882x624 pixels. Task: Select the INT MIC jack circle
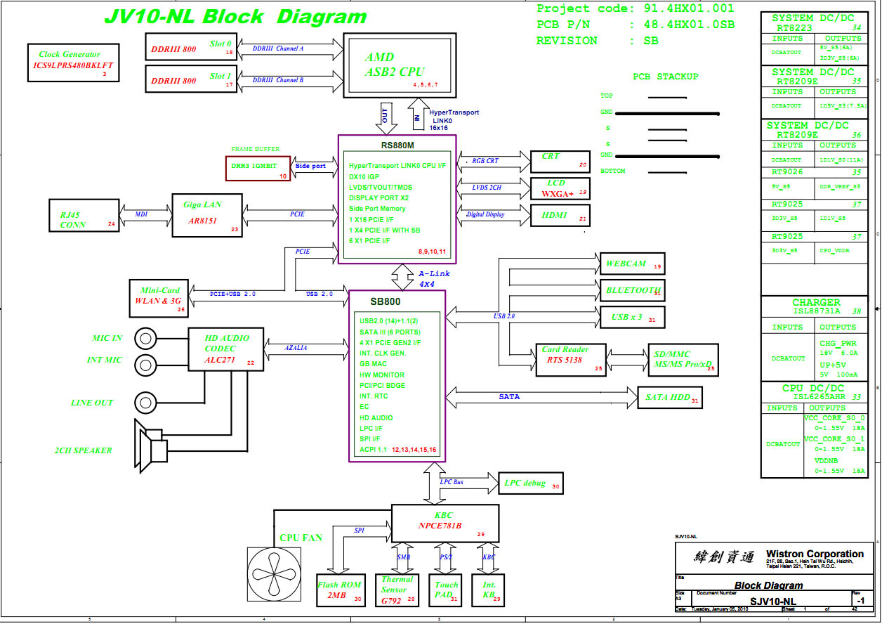(x=146, y=365)
